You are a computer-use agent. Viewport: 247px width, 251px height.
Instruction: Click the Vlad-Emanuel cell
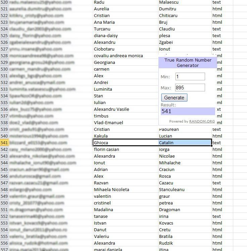coord(126,122)
